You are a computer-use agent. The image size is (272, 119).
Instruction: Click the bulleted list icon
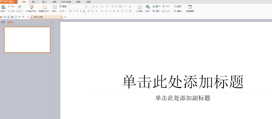click(102, 6)
